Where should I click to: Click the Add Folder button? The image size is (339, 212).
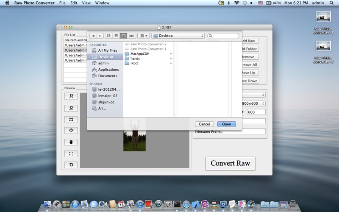[x=250, y=49]
